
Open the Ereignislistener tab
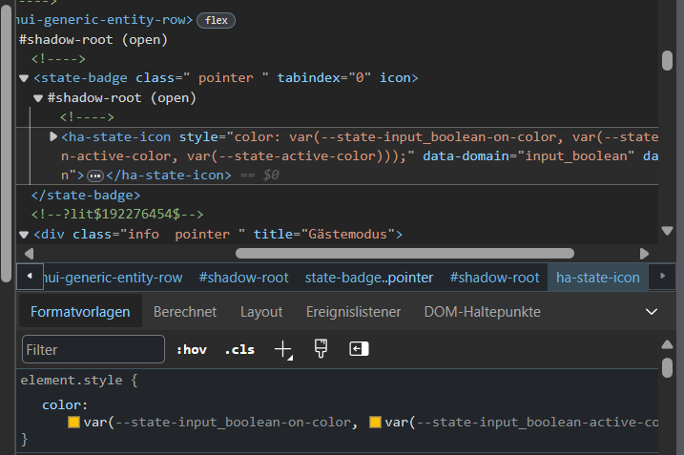pos(353,312)
